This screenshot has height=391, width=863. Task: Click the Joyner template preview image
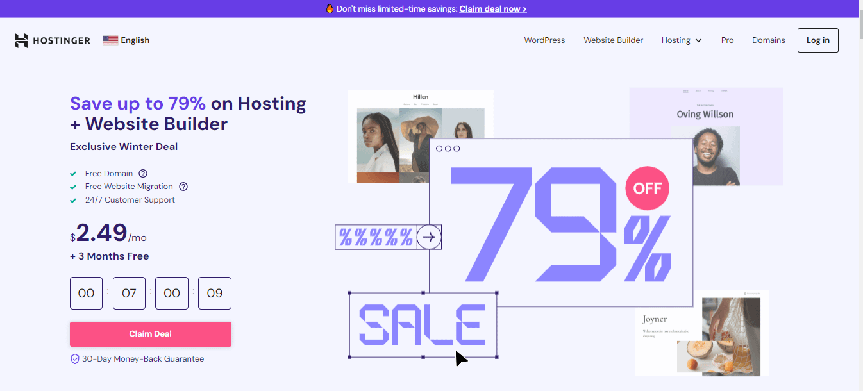point(701,333)
